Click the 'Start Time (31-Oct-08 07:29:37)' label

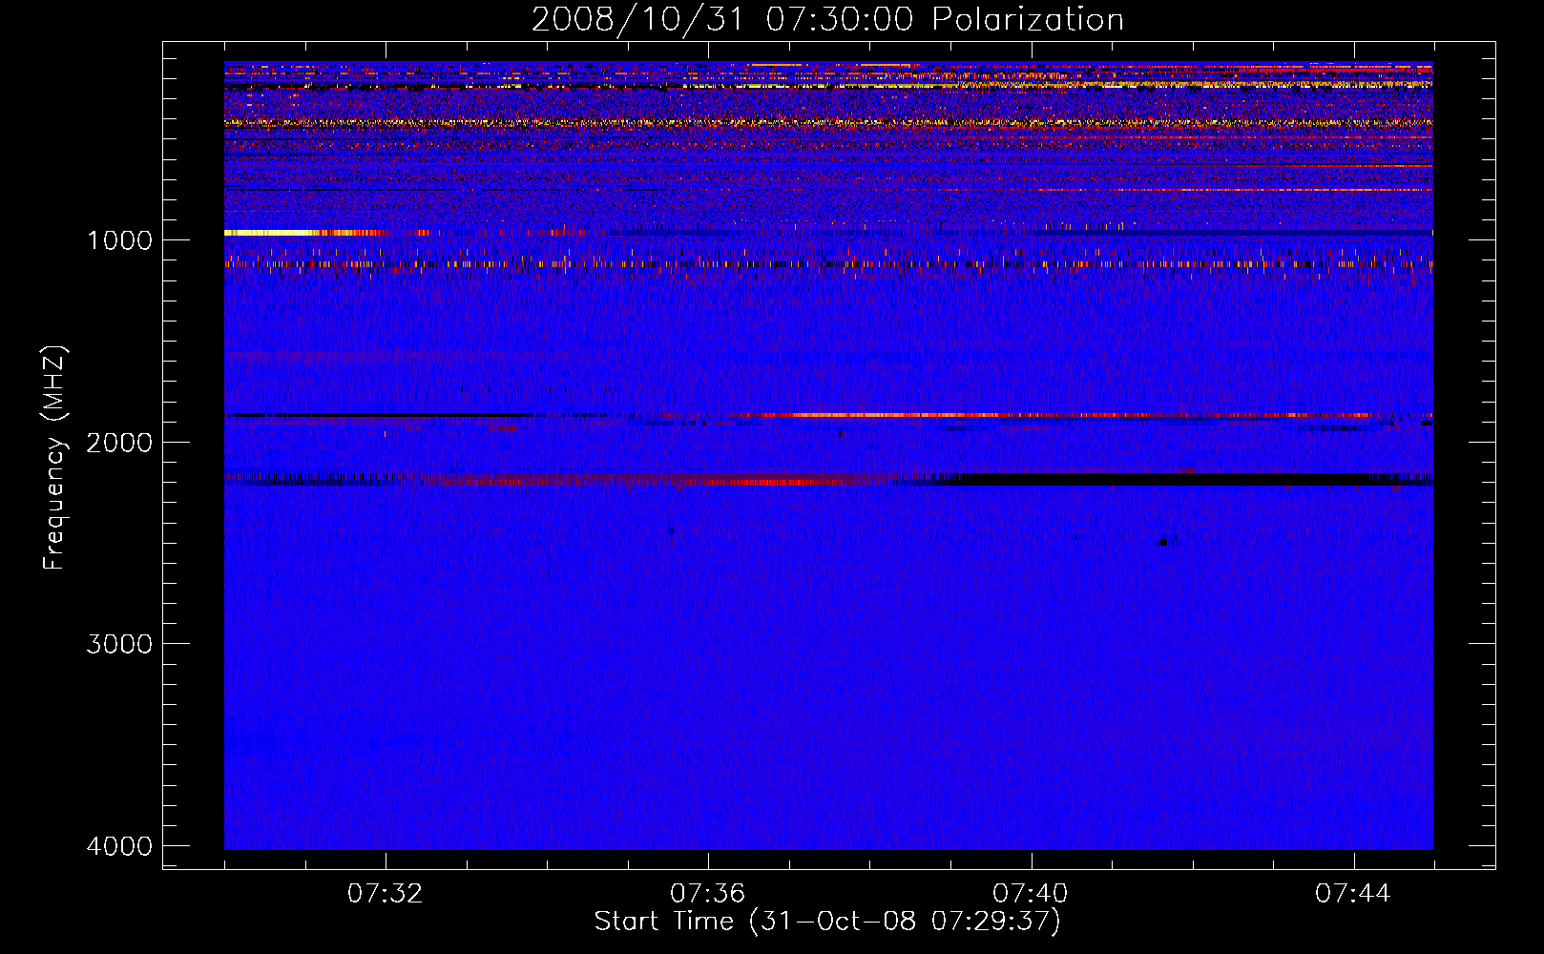827,922
